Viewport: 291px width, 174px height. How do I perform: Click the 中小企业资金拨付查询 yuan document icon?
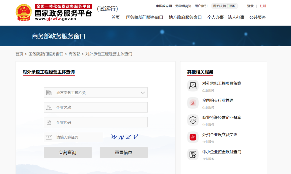[193, 154]
